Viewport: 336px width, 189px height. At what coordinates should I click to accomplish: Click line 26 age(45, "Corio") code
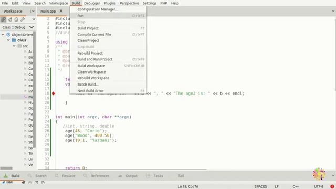pos(86,131)
